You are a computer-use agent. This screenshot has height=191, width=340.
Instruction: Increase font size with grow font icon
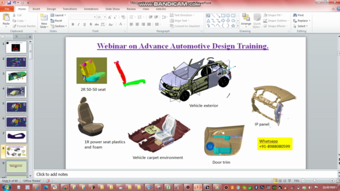(x=109, y=17)
